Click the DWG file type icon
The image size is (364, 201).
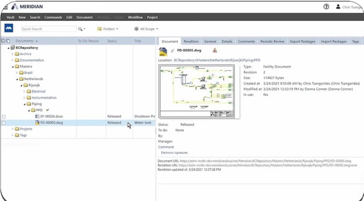tap(162, 51)
